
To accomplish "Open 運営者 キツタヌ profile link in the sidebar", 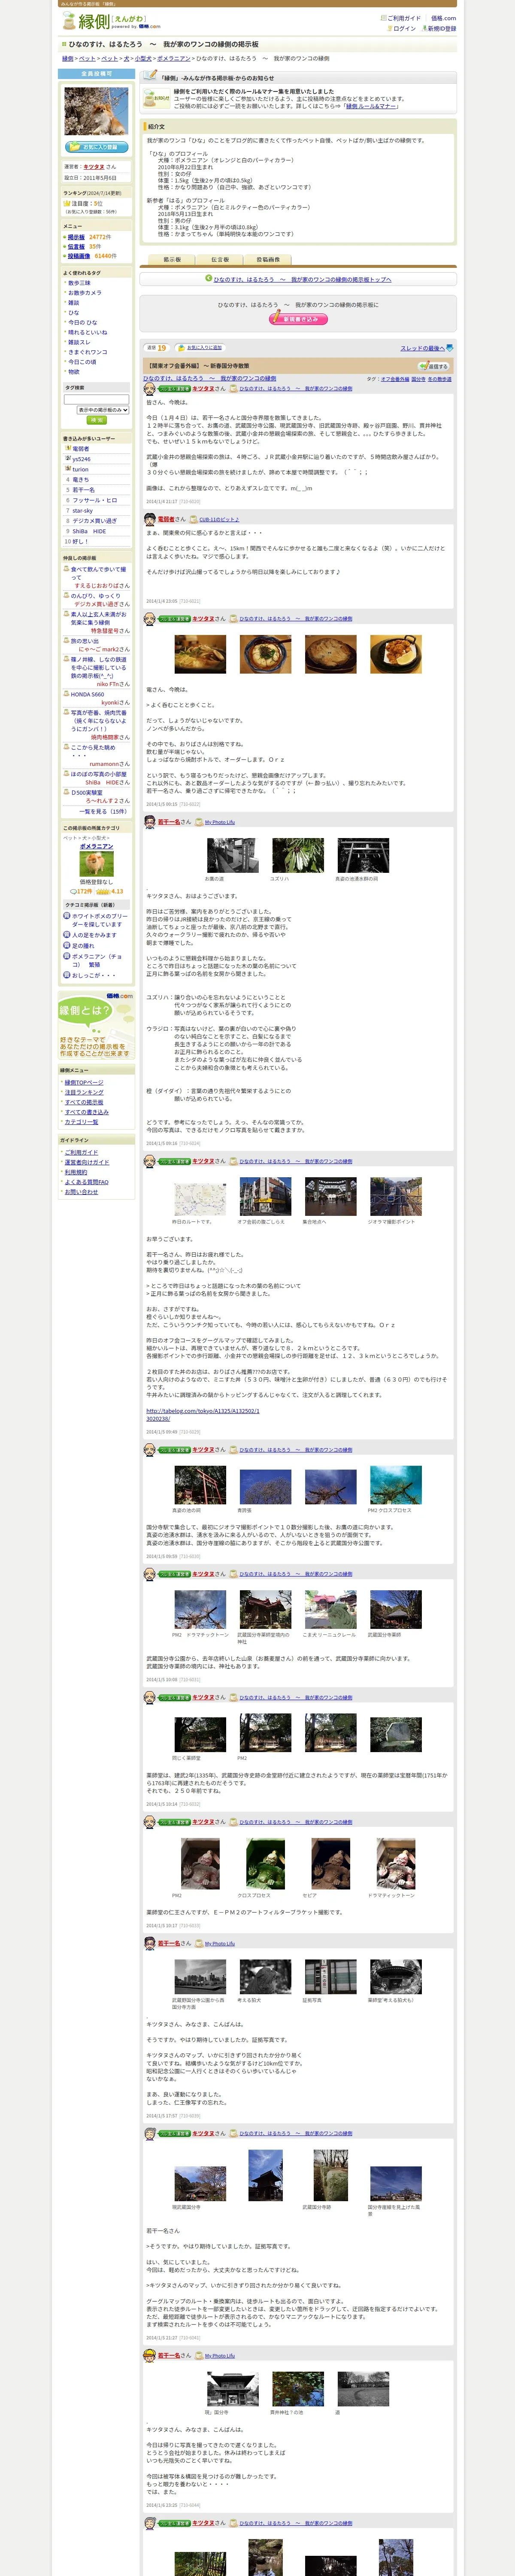I will (x=93, y=167).
